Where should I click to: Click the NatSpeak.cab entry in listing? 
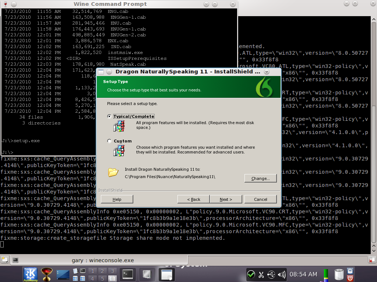[x=128, y=64]
